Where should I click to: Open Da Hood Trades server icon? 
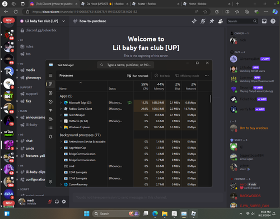tap(8, 133)
